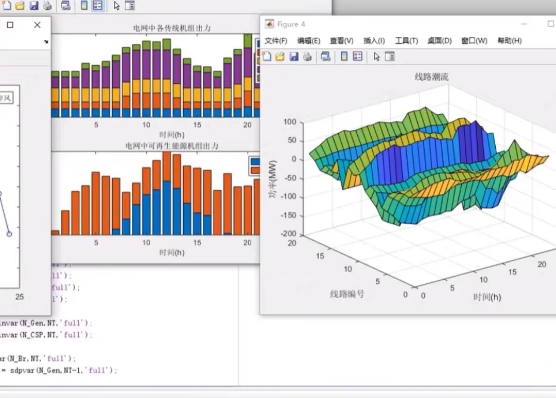Print icon in background figure toolbar
The height and width of the screenshot is (398, 556).
tap(47, 6)
